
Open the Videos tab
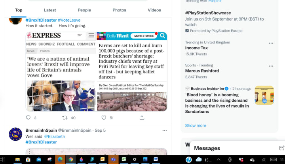coord(154,10)
